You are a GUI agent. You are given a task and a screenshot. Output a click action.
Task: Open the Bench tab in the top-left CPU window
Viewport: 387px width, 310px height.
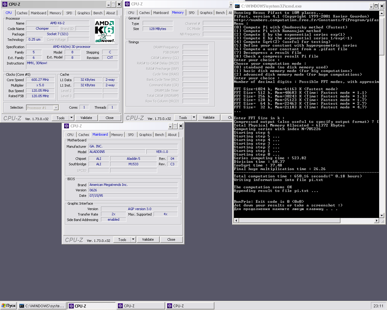coord(98,13)
